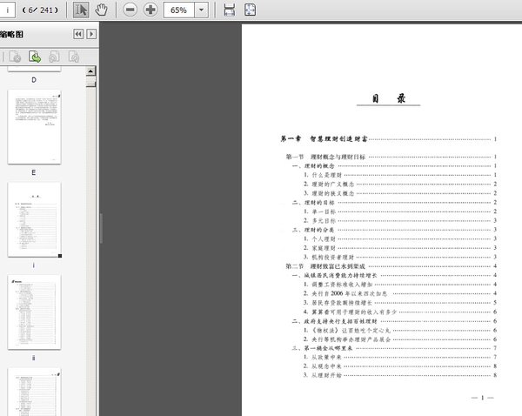522x416 pixels.
Task: Switch to the Hand pan tool
Action: [101, 10]
